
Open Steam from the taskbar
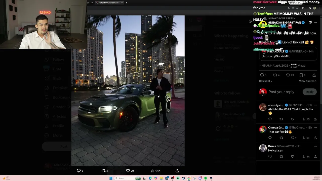pos(183,178)
